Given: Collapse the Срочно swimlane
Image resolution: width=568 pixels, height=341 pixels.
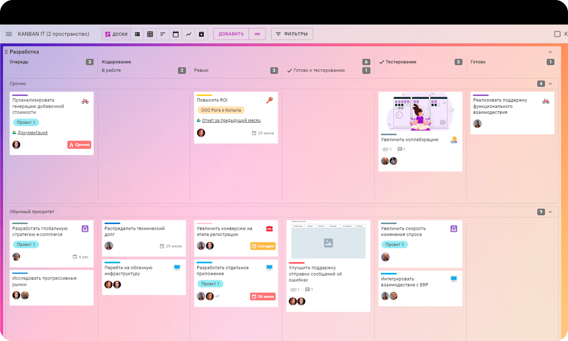Looking at the screenshot, I should coord(550,84).
